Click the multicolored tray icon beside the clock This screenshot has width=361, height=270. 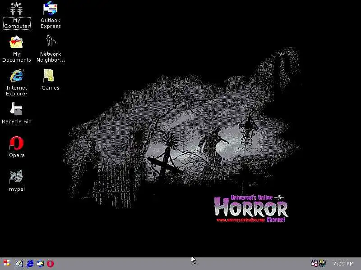(x=322, y=263)
